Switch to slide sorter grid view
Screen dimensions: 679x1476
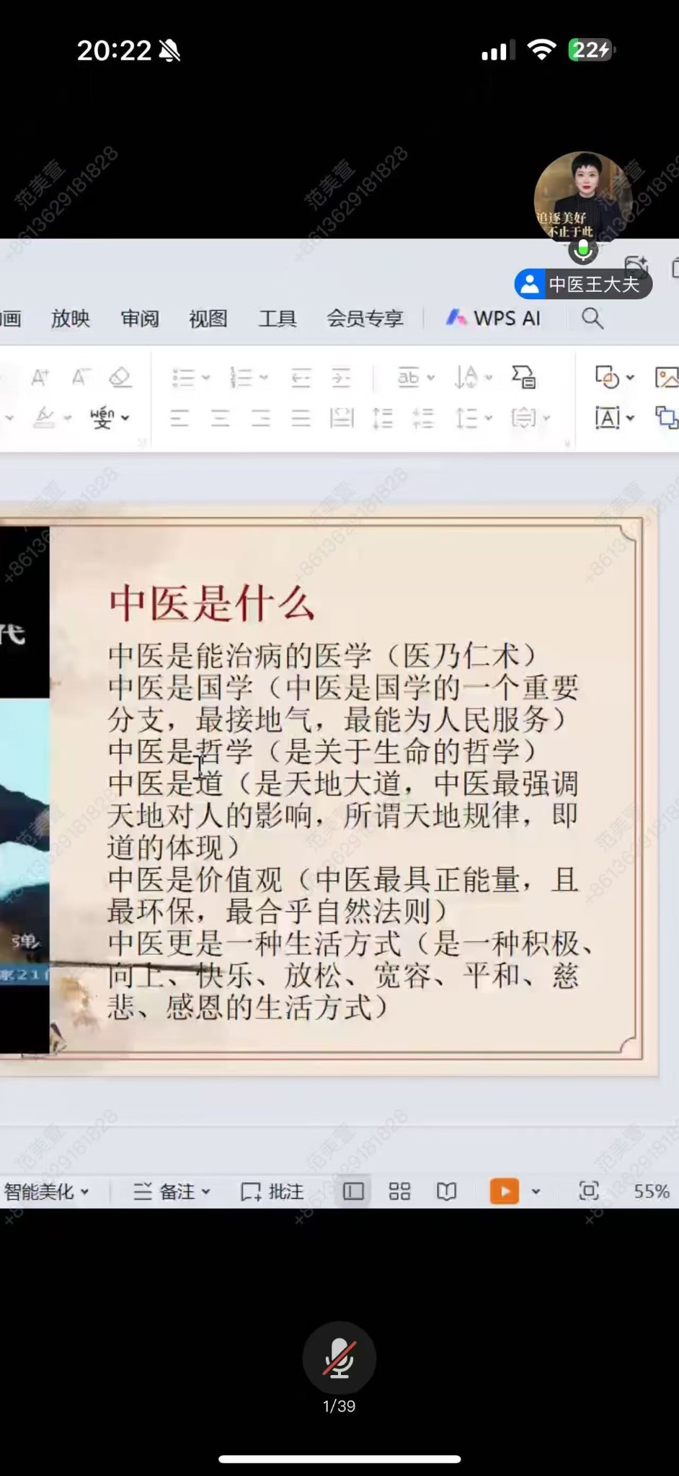(x=399, y=1191)
